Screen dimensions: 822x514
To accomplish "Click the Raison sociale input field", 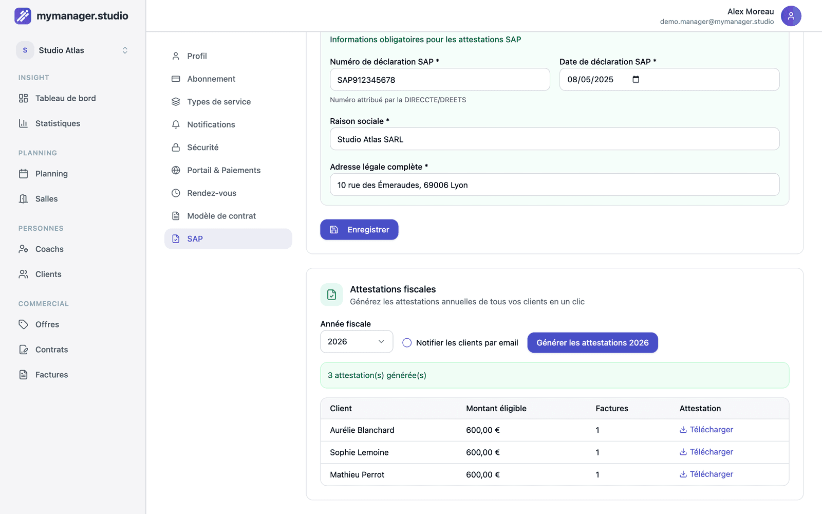I will point(554,139).
